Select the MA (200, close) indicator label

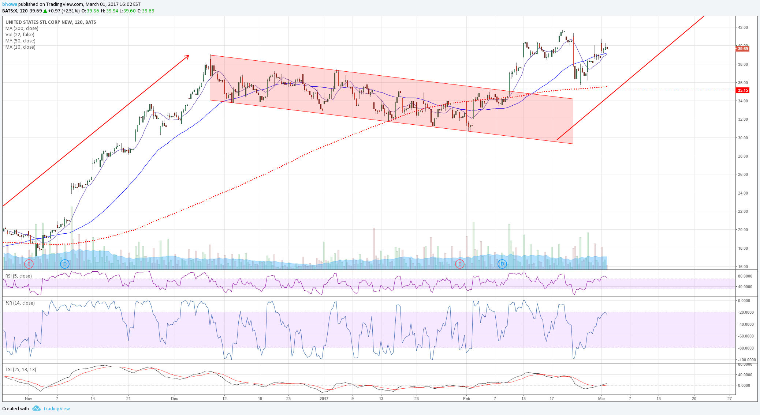(22, 29)
